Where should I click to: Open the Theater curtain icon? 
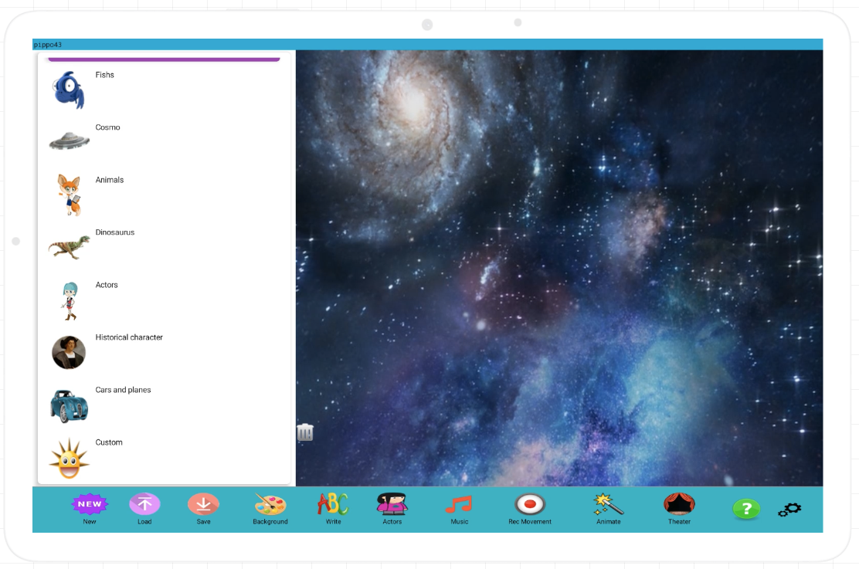click(x=679, y=504)
